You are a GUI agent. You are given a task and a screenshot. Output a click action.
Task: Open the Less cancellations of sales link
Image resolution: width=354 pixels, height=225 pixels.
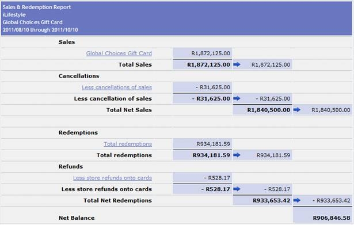117,87
